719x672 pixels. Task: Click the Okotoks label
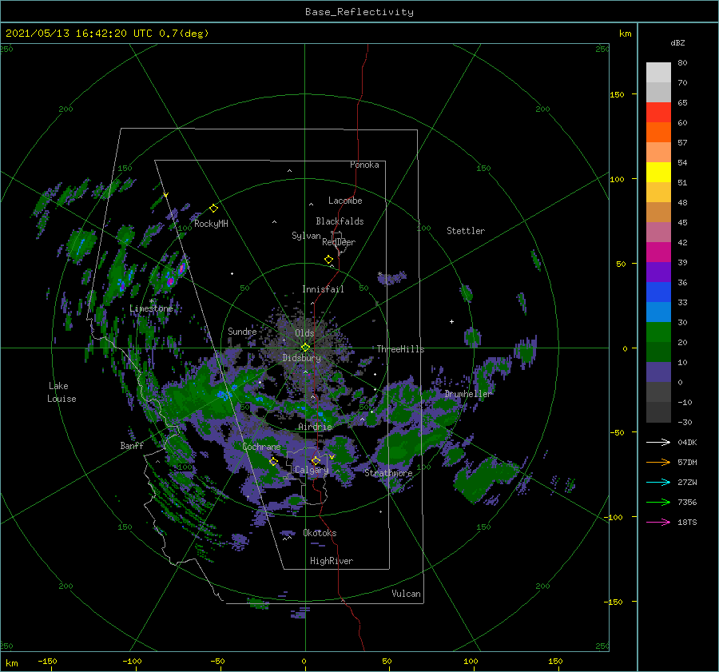click(320, 533)
